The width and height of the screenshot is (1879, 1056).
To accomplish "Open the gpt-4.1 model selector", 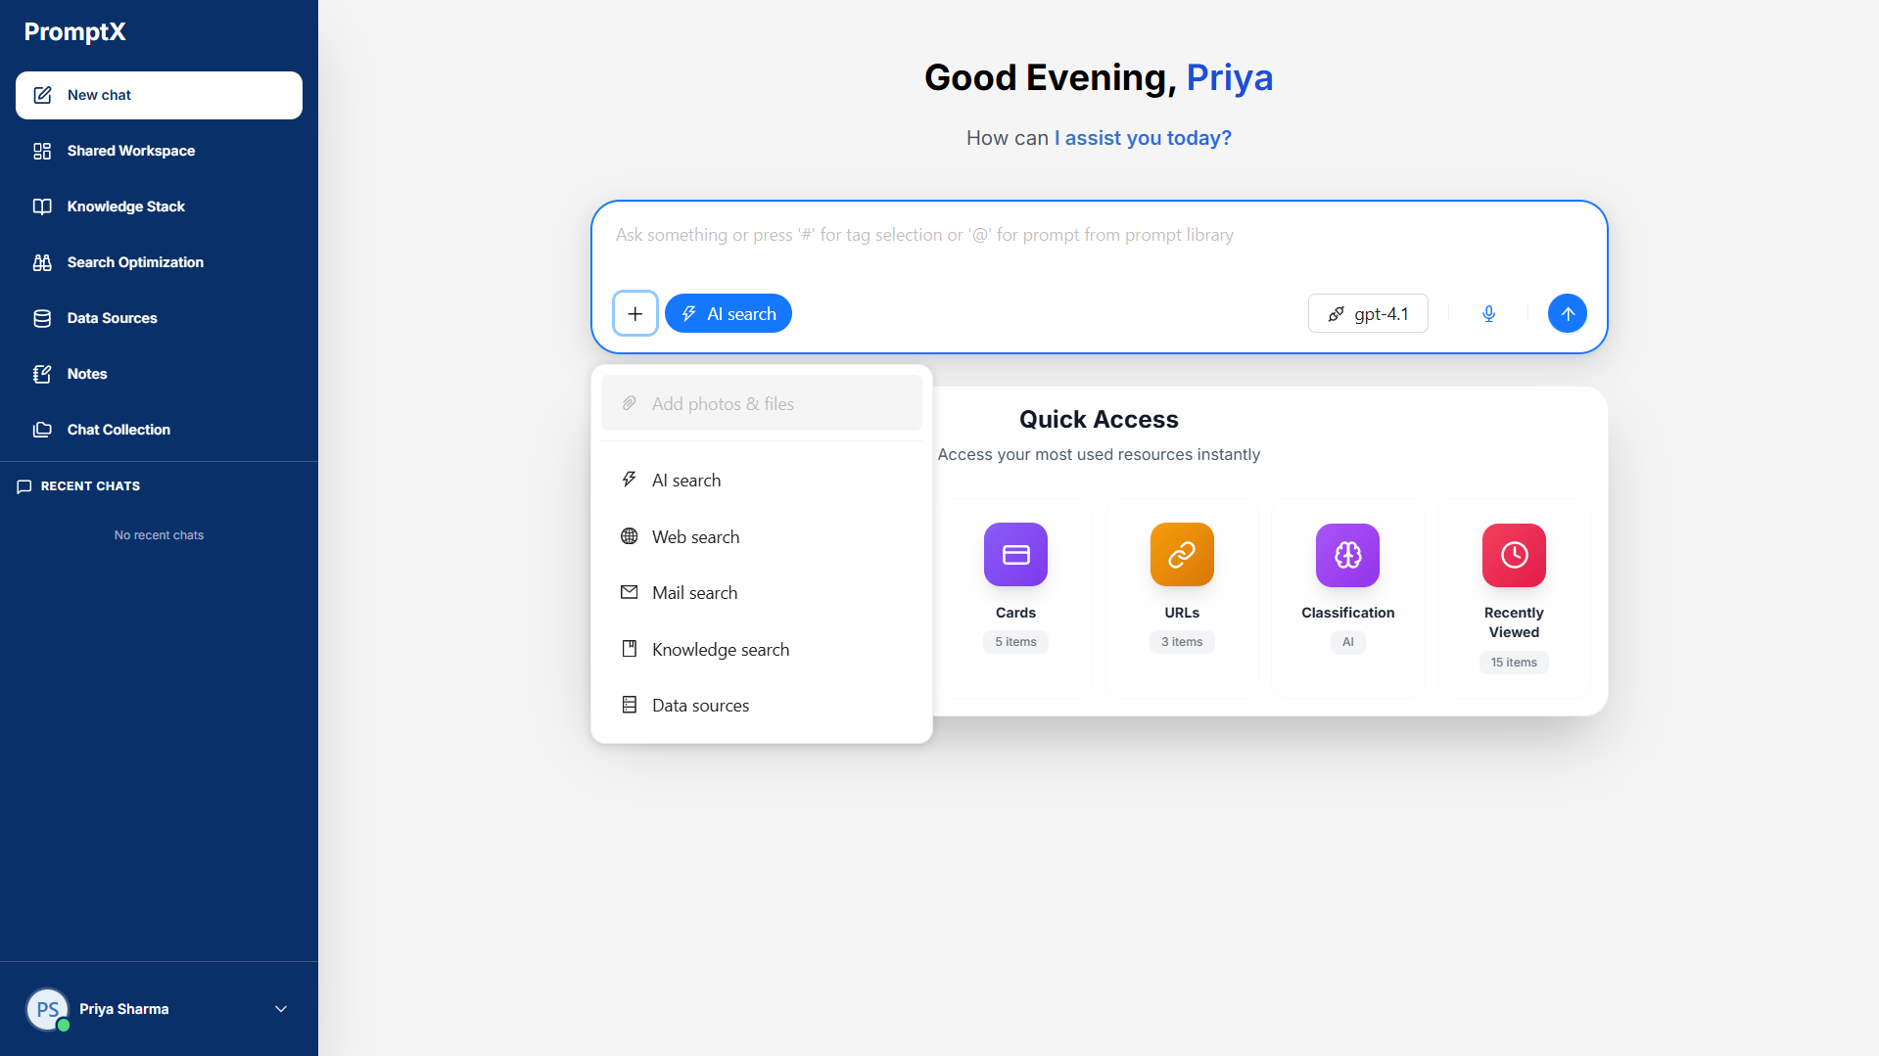I will 1368,314.
